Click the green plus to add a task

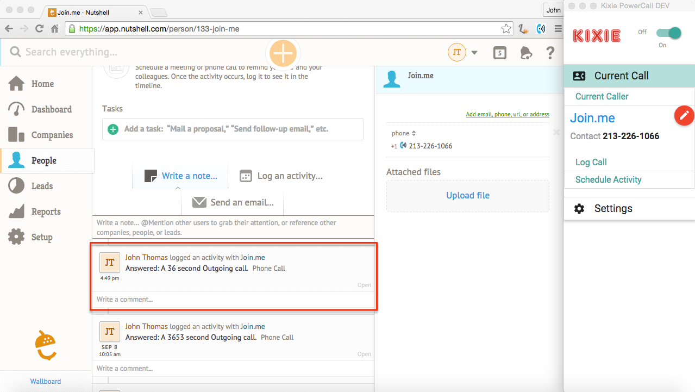[112, 129]
